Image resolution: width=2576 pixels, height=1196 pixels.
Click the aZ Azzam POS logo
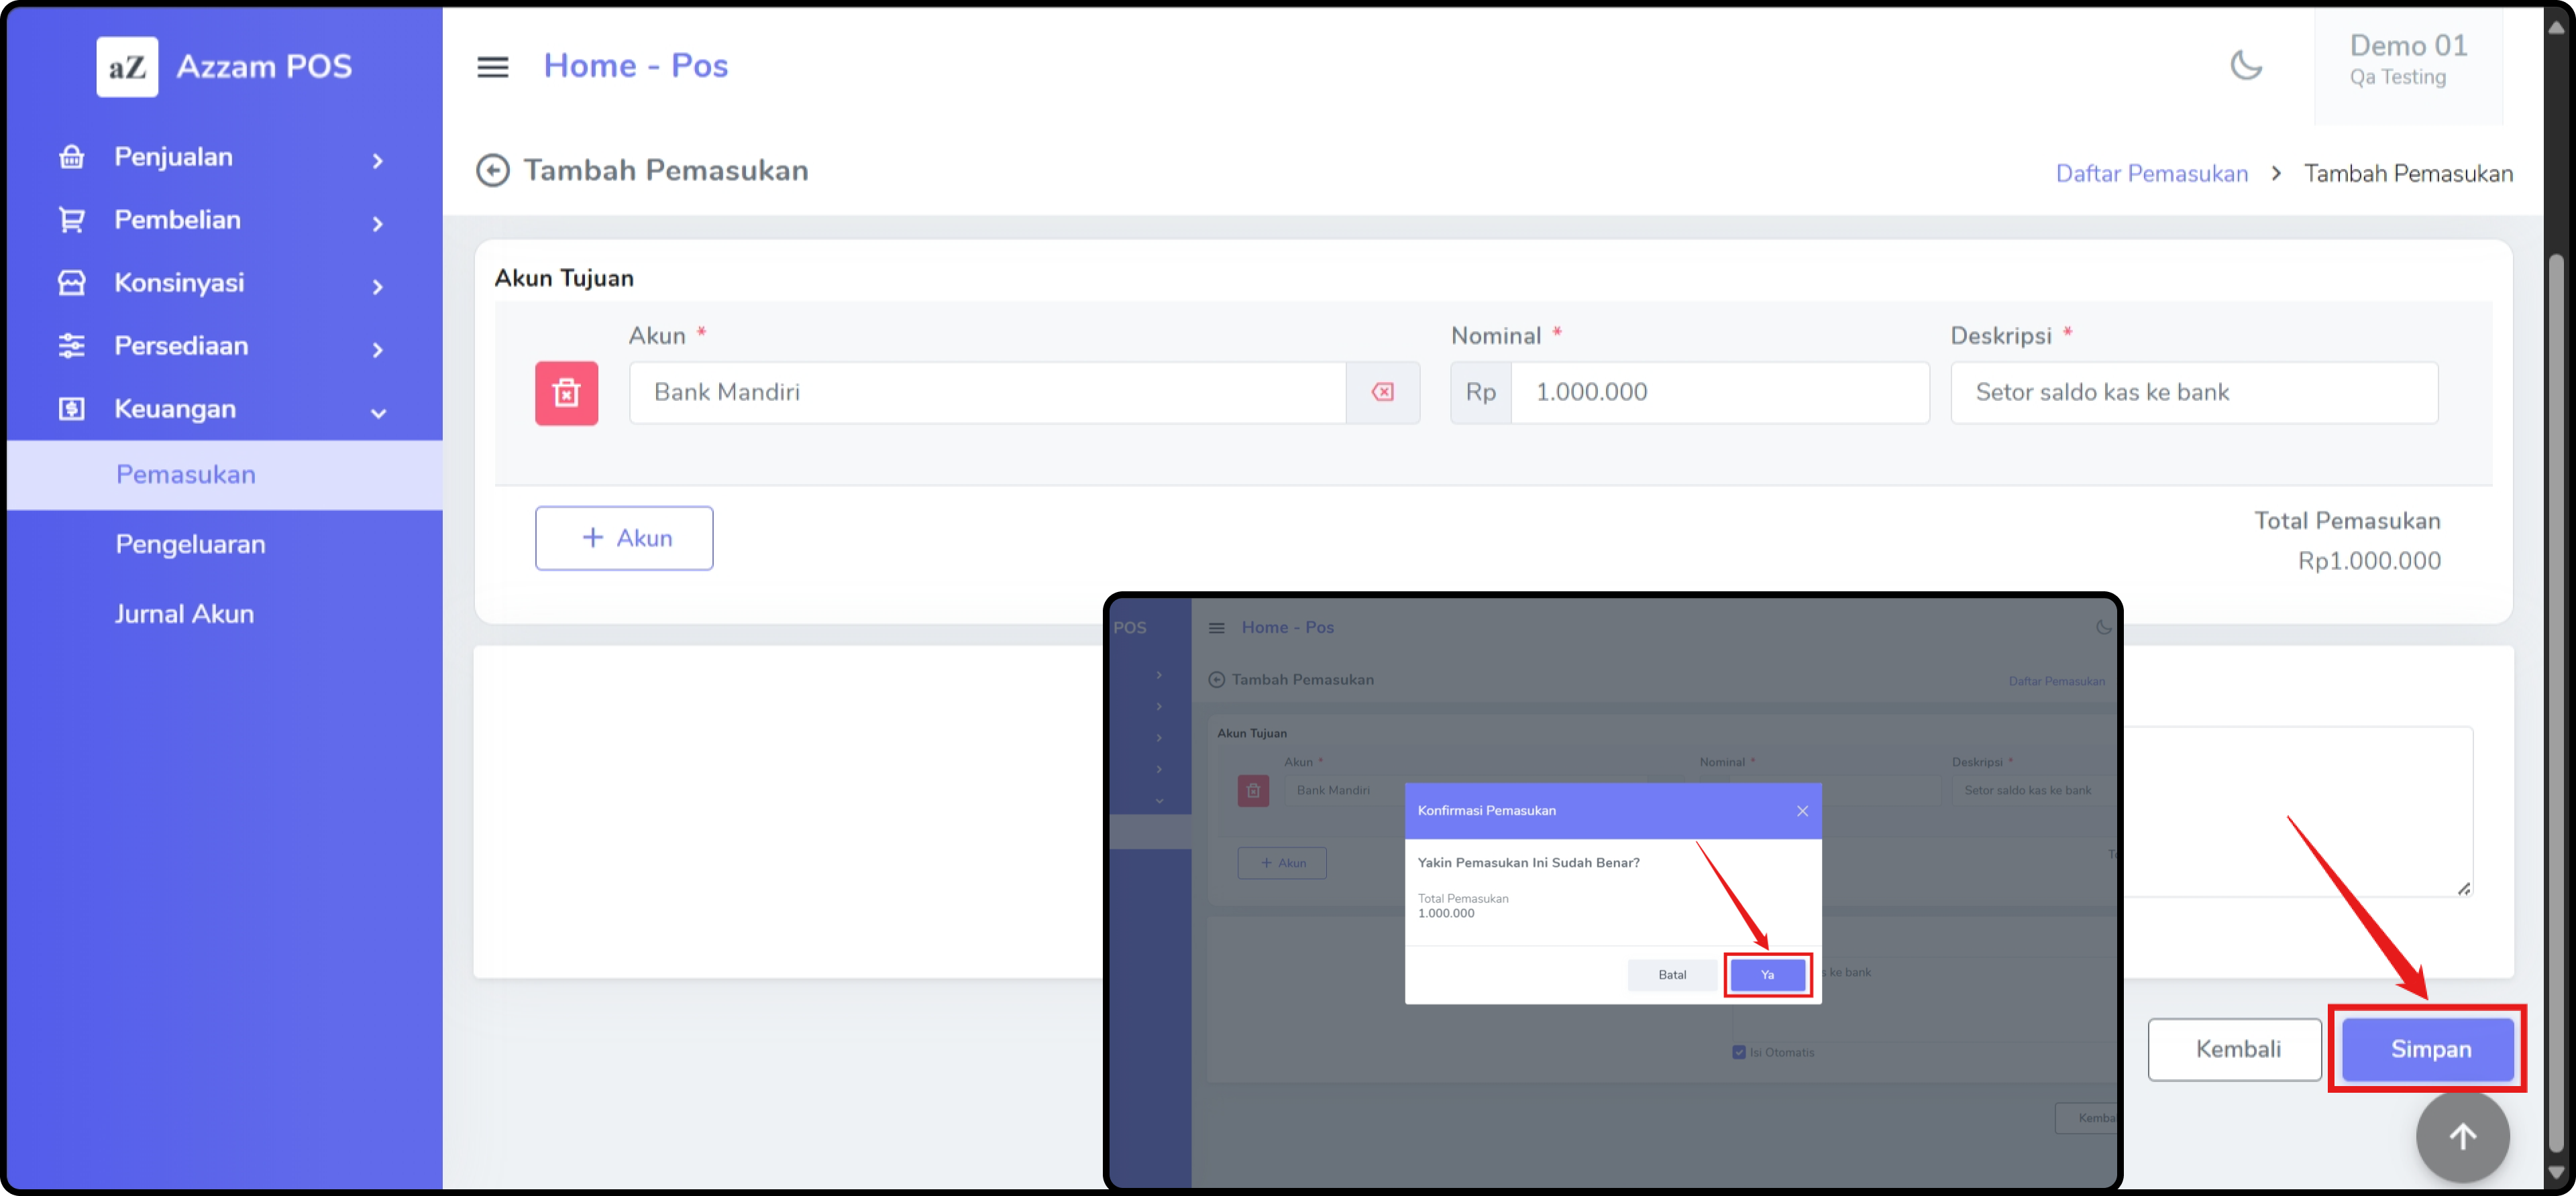[127, 67]
